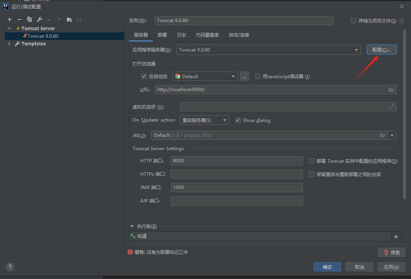Viewport: 411px width, 279px height.
Task: Enable 用JavaScript调试器 checkbox
Action: click(258, 76)
